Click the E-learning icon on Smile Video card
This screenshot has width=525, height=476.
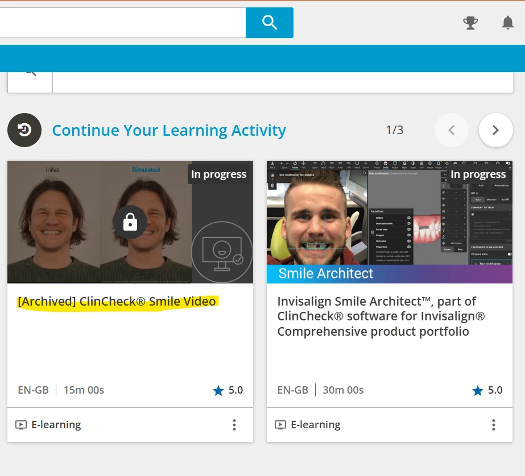click(x=21, y=425)
